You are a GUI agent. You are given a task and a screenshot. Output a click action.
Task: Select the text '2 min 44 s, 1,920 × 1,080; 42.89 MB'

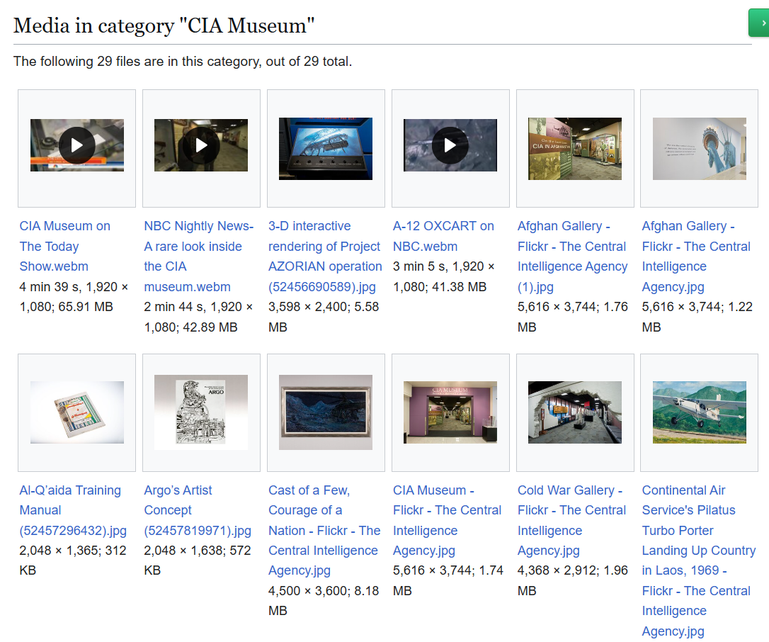tap(198, 317)
